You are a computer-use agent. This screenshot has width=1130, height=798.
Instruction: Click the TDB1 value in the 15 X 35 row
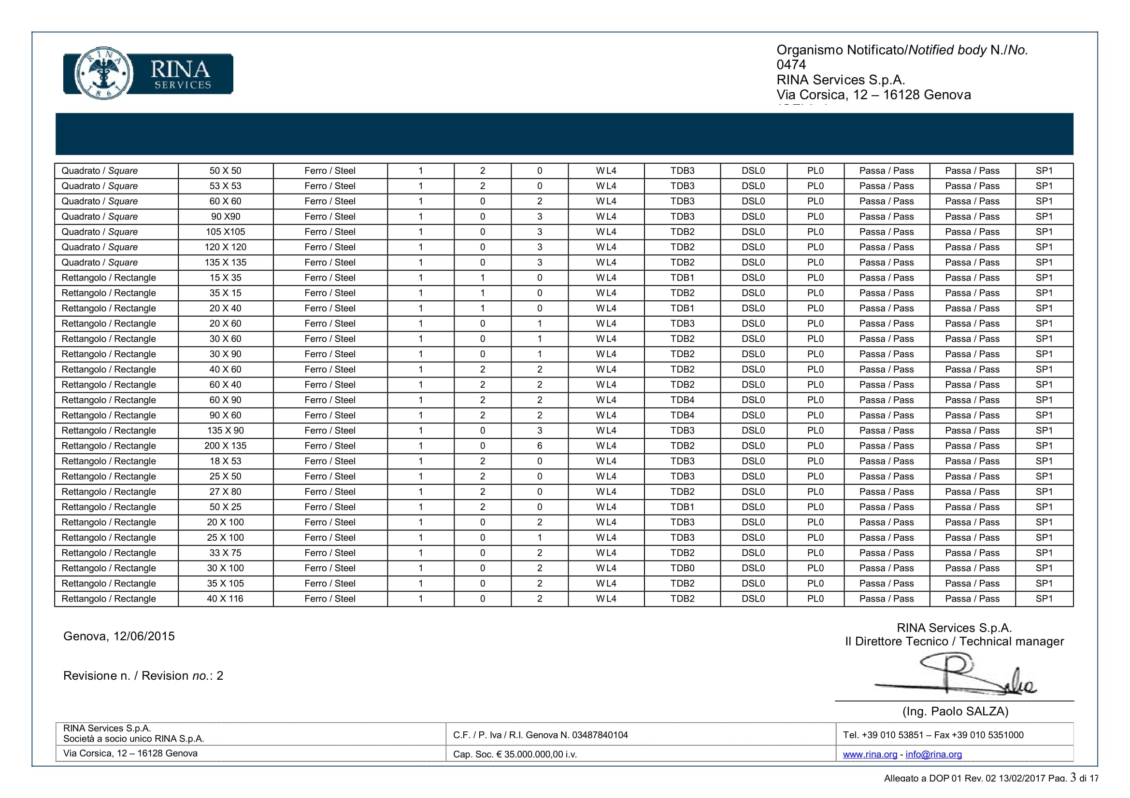682,277
